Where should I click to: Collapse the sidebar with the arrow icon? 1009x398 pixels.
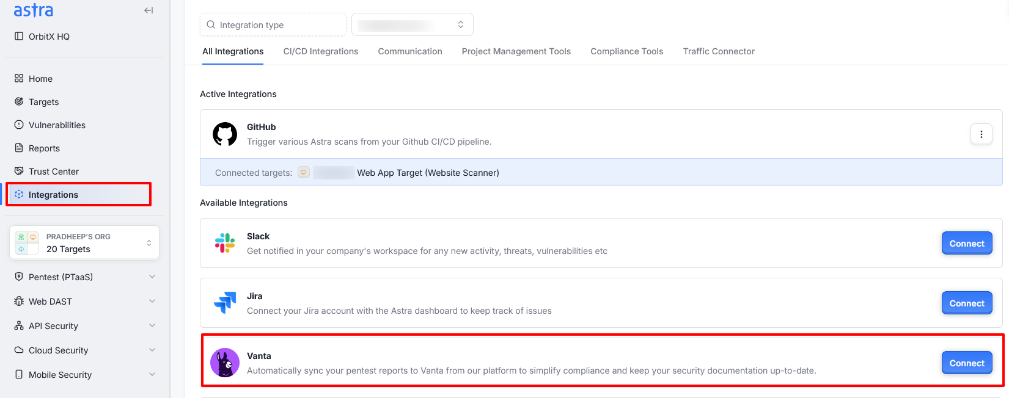pos(149,10)
